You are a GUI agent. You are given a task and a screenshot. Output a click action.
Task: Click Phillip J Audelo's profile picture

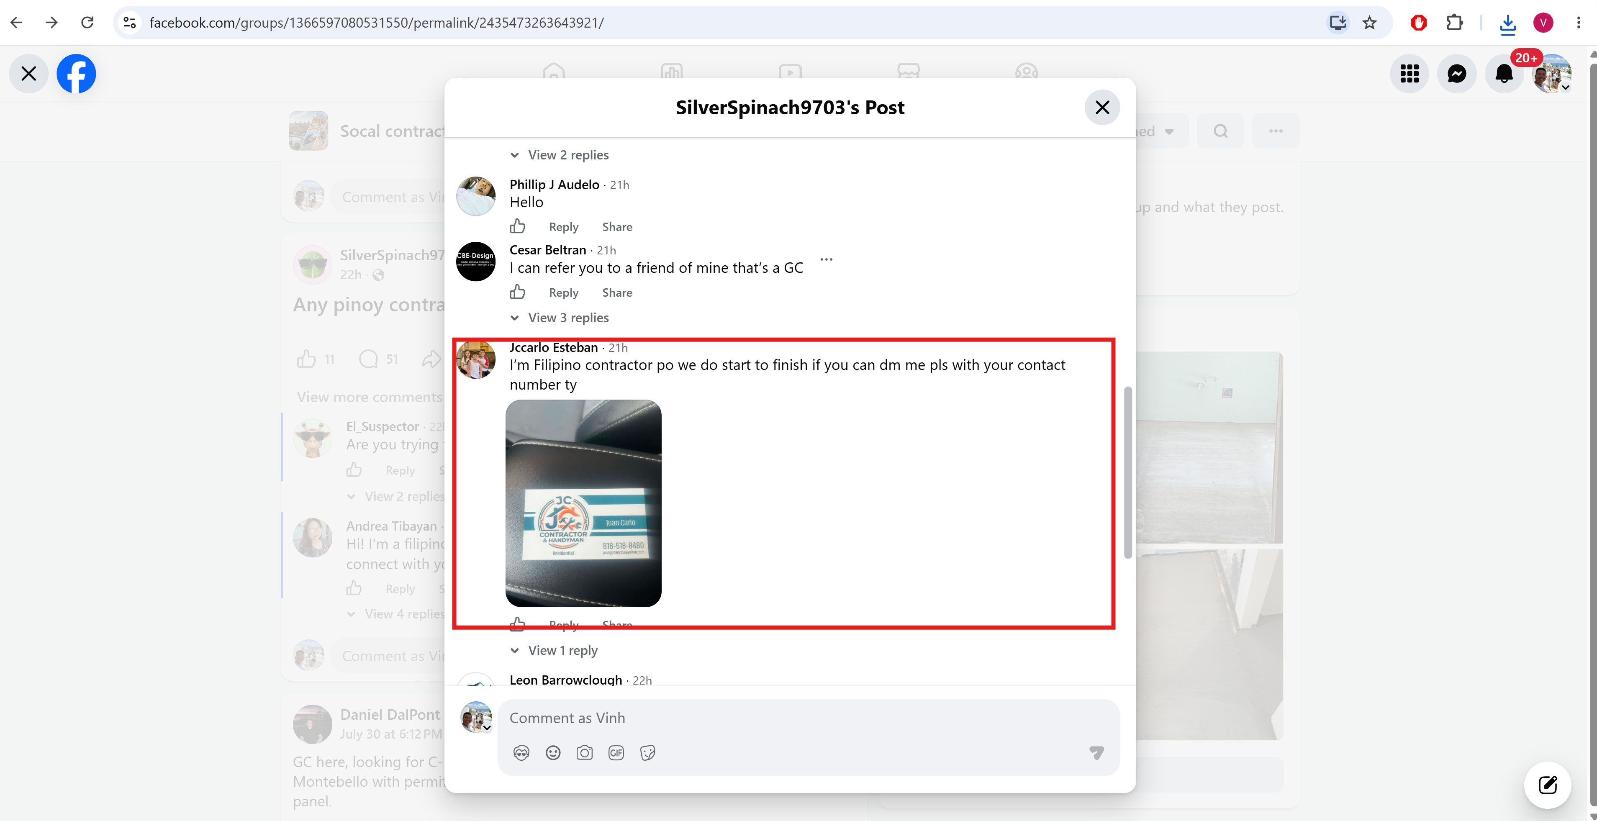click(476, 196)
